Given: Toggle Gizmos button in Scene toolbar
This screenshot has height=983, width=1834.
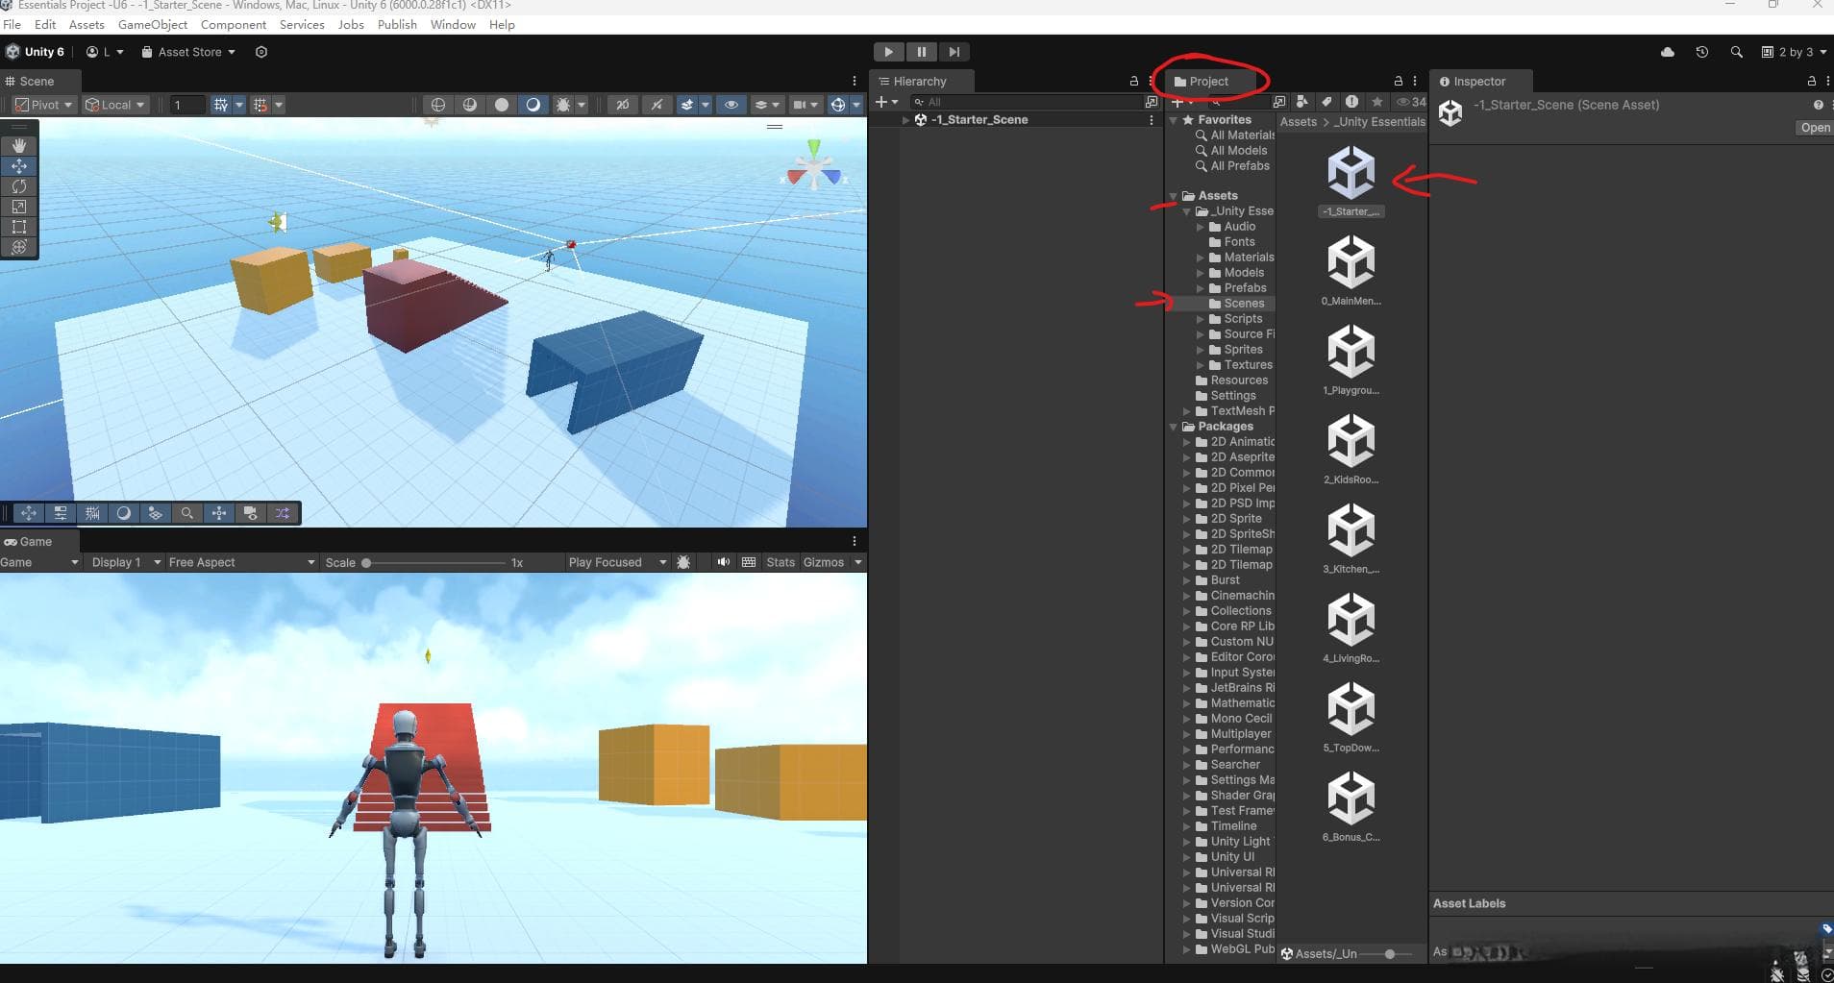Looking at the screenshot, I should click(x=838, y=105).
